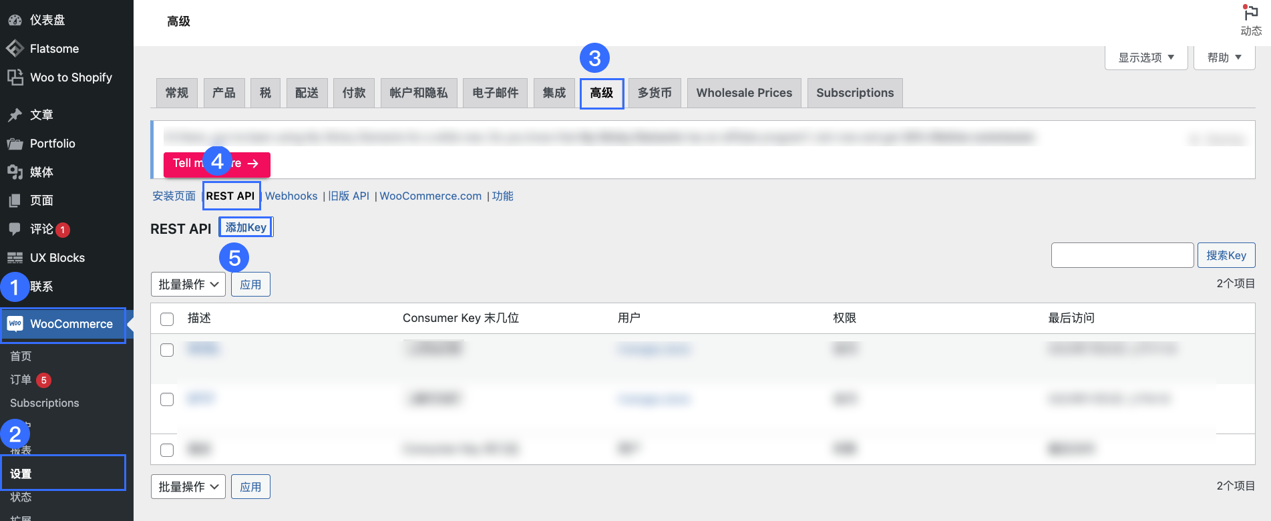Switch to the 帐户和隐私 tab

pos(419,93)
